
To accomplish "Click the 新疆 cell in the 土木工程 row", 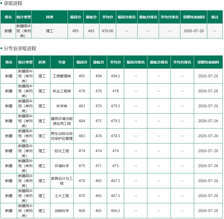I will click(9, 196).
